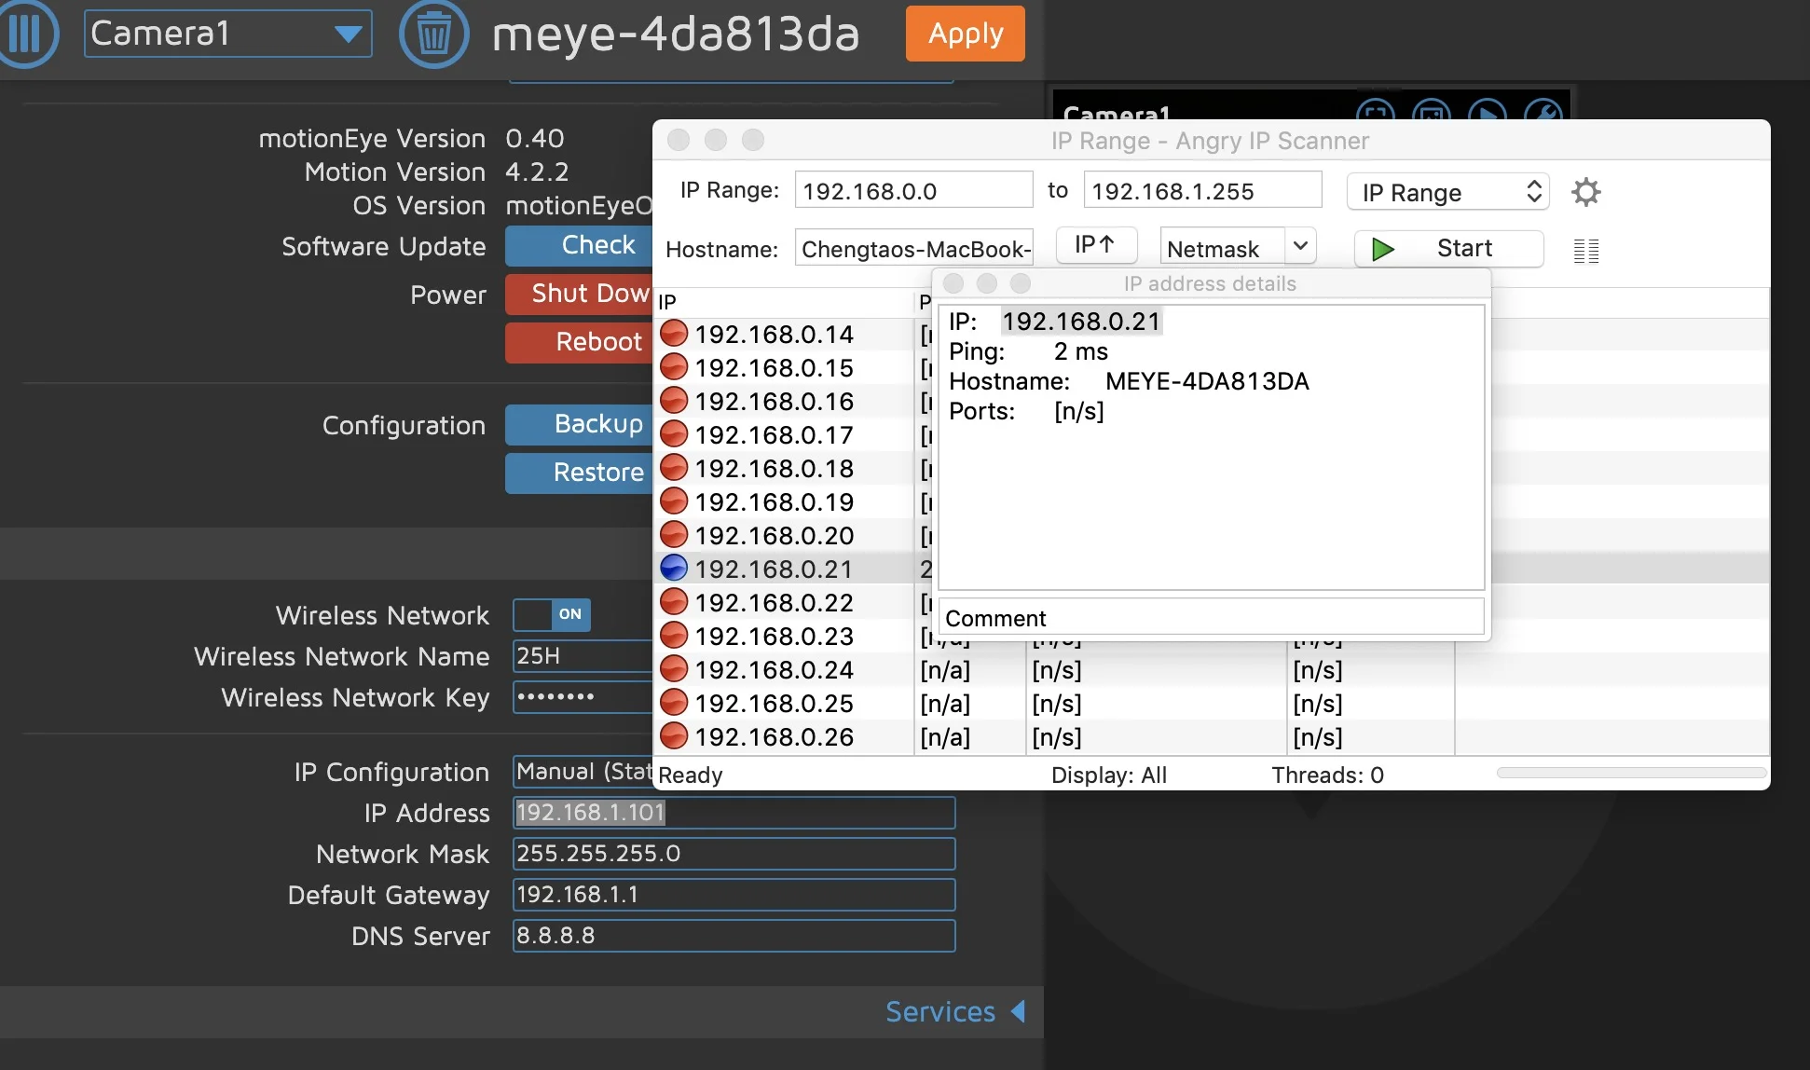Check for software update
This screenshot has height=1070, width=1810.
pyautogui.click(x=580, y=245)
